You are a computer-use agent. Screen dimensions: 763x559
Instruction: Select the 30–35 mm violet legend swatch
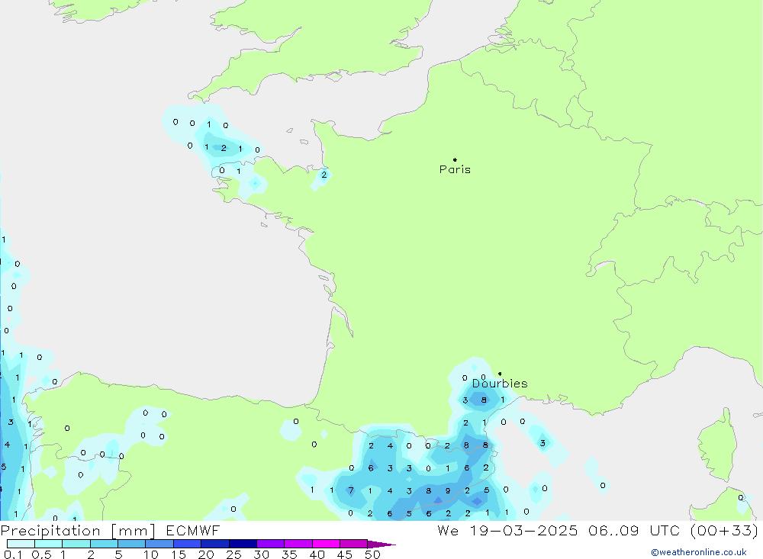271,544
